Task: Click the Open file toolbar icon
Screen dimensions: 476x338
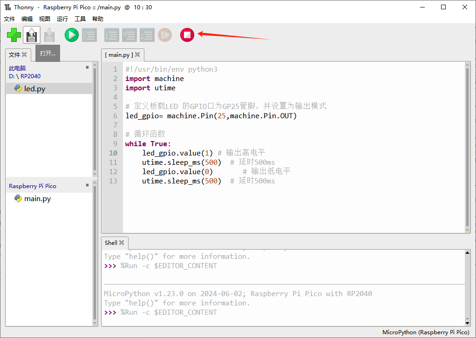Action: 32,35
